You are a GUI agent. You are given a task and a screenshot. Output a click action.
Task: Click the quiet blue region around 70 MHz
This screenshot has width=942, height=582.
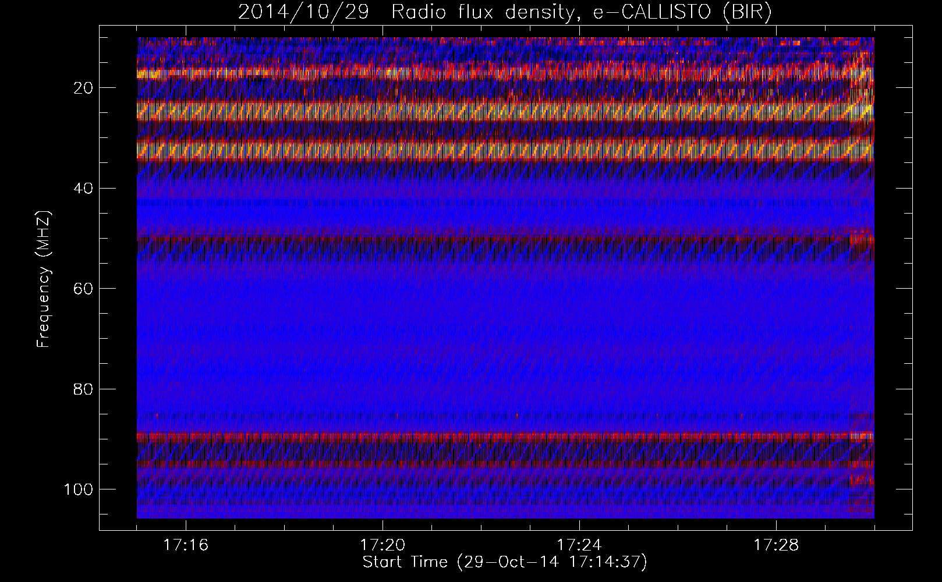pyautogui.click(x=501, y=339)
